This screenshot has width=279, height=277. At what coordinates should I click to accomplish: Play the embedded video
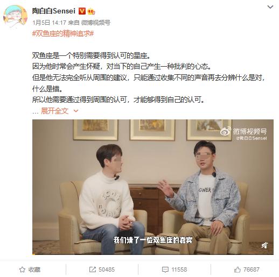point(153,187)
